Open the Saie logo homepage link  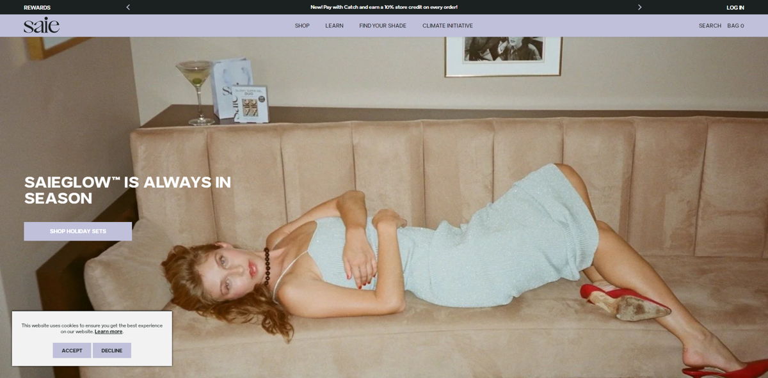point(42,25)
